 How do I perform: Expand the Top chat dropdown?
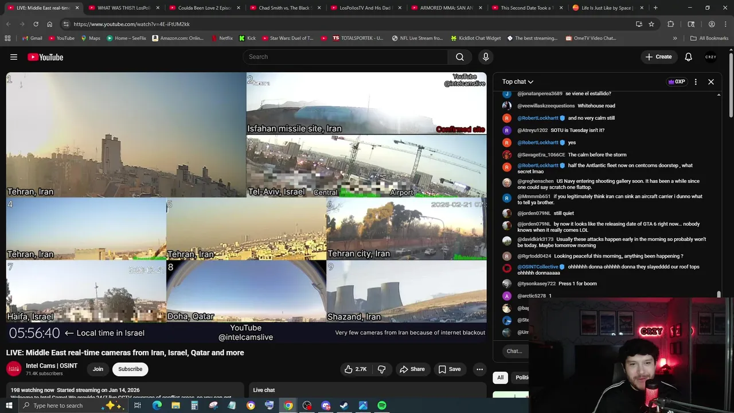[518, 81]
